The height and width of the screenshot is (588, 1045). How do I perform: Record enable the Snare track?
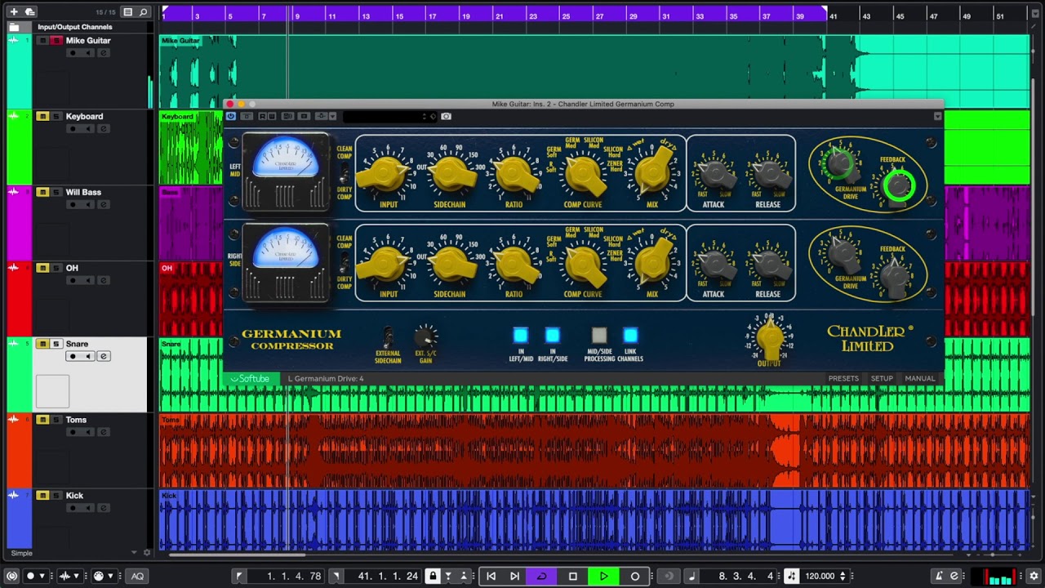click(x=73, y=356)
